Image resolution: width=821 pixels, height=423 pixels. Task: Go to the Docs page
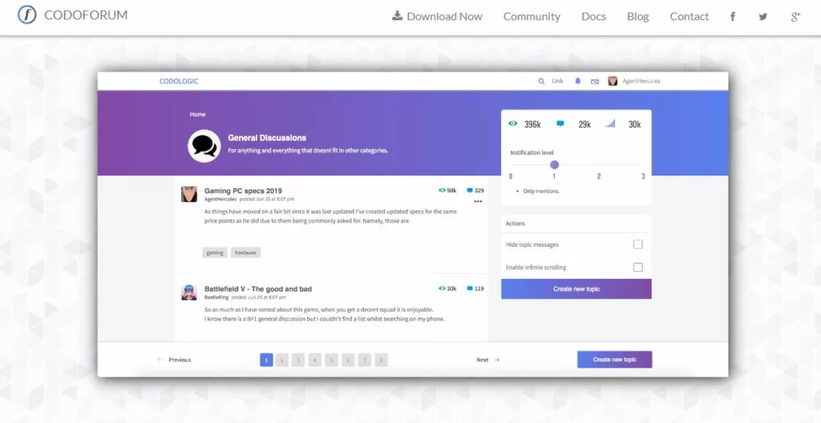point(593,16)
